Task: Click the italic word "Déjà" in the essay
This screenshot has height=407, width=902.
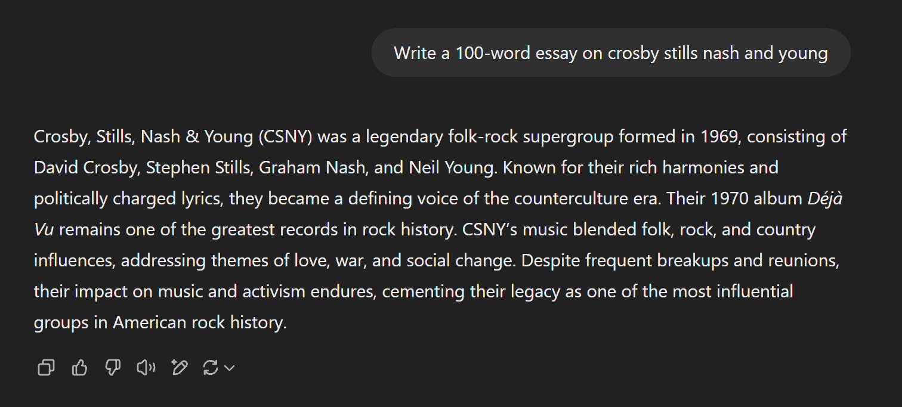Action: (x=825, y=198)
